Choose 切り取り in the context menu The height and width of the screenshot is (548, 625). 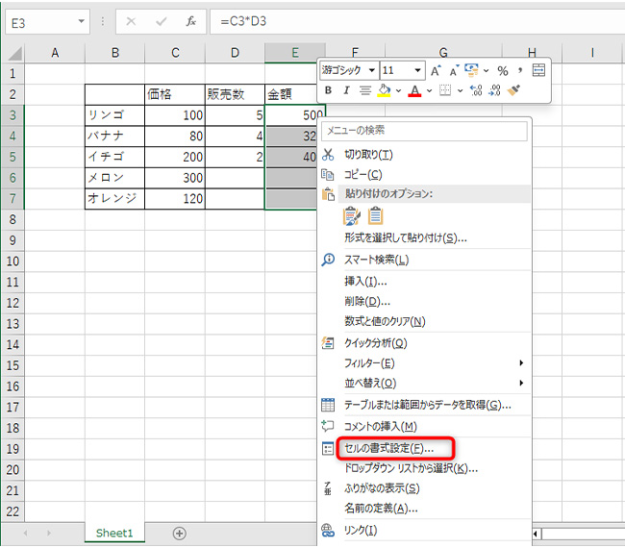tap(368, 154)
